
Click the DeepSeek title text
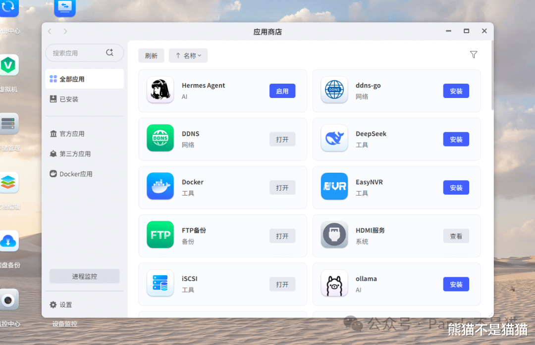point(371,134)
